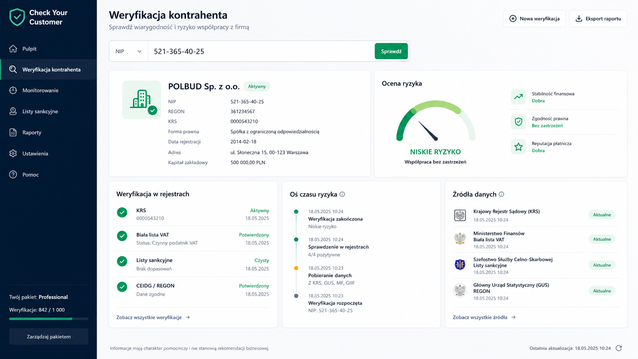Click the green checkmark next to Listy sankcyjne check
The width and height of the screenshot is (638, 359).
[122, 261]
